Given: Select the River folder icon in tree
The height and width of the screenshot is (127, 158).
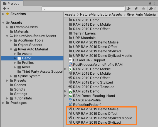Looking at the screenshot, I should (19, 67).
